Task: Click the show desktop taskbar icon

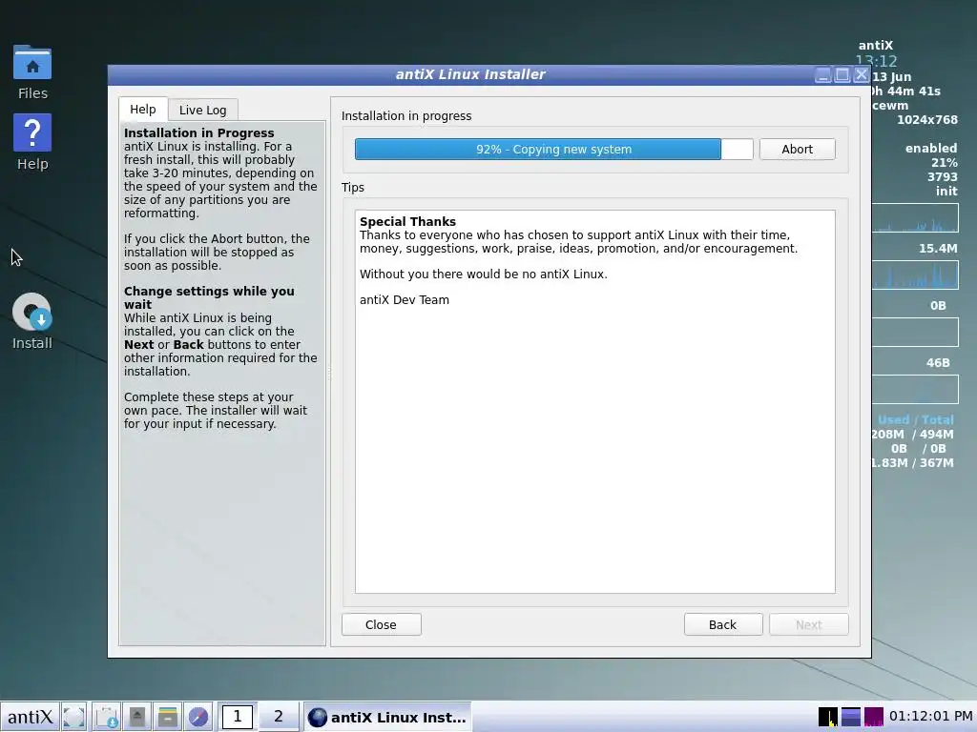Action: 74,717
